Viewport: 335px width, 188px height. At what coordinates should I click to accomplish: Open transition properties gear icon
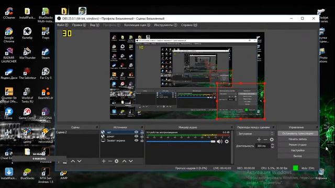(x=272, y=139)
